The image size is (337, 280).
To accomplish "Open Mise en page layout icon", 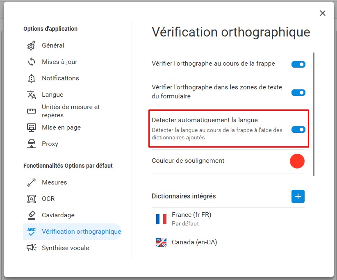I will coord(32,127).
